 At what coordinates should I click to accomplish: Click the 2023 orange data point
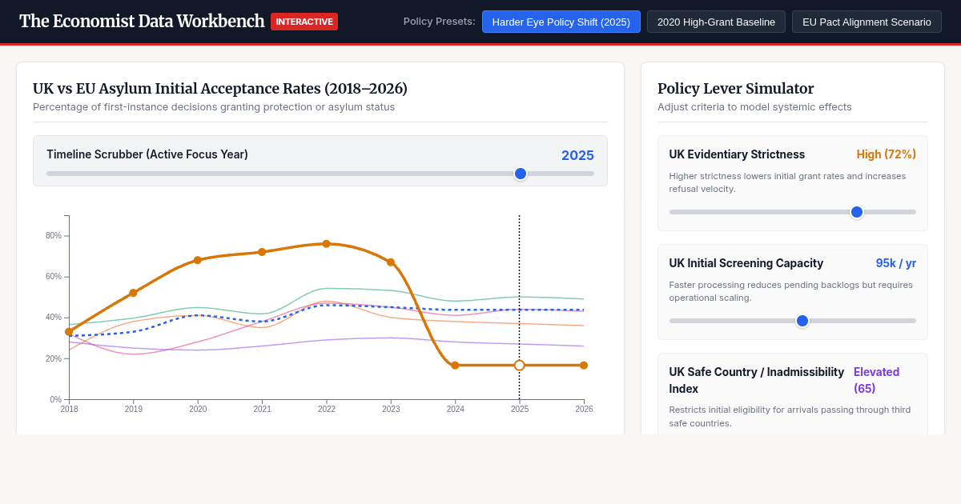pyautogui.click(x=391, y=262)
